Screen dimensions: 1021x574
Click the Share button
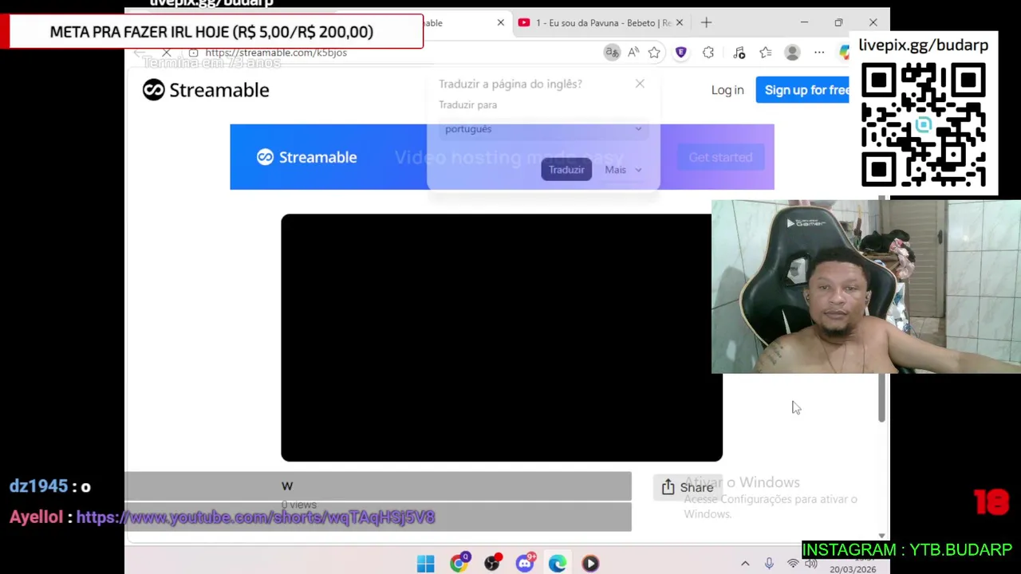tap(688, 487)
